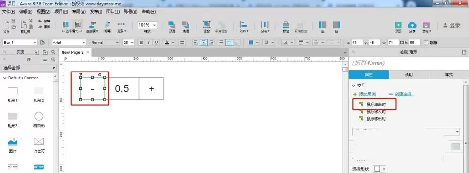Align text left
Image resolution: width=469 pixels, height=173 pixels.
click(x=196, y=43)
